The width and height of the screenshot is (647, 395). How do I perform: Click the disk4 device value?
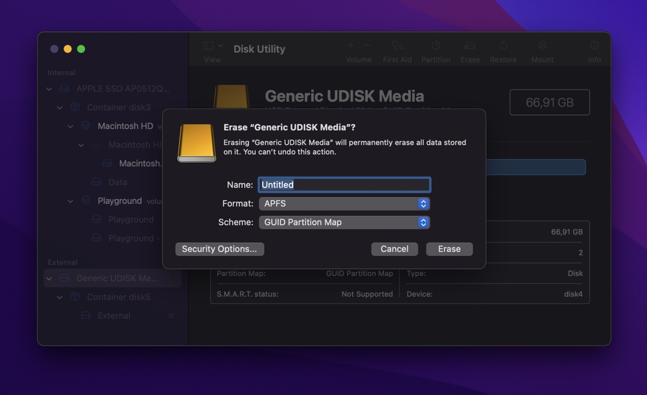click(573, 294)
